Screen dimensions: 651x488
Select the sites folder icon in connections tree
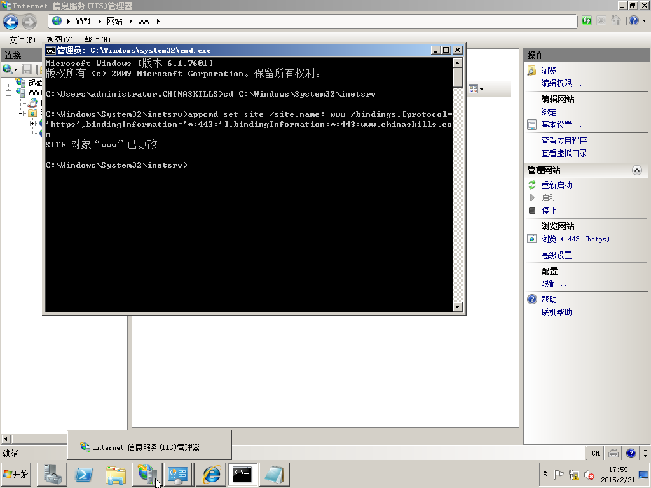(x=32, y=113)
